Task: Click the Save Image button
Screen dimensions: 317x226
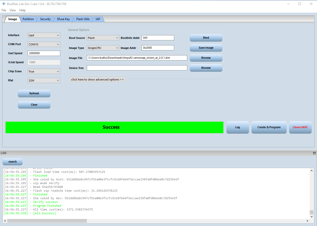Action: click(x=206, y=48)
